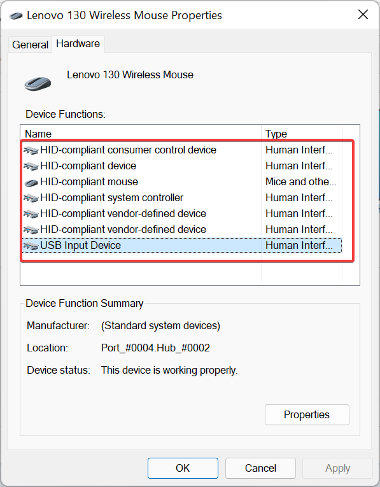Select the Hardware tab

[x=78, y=44]
